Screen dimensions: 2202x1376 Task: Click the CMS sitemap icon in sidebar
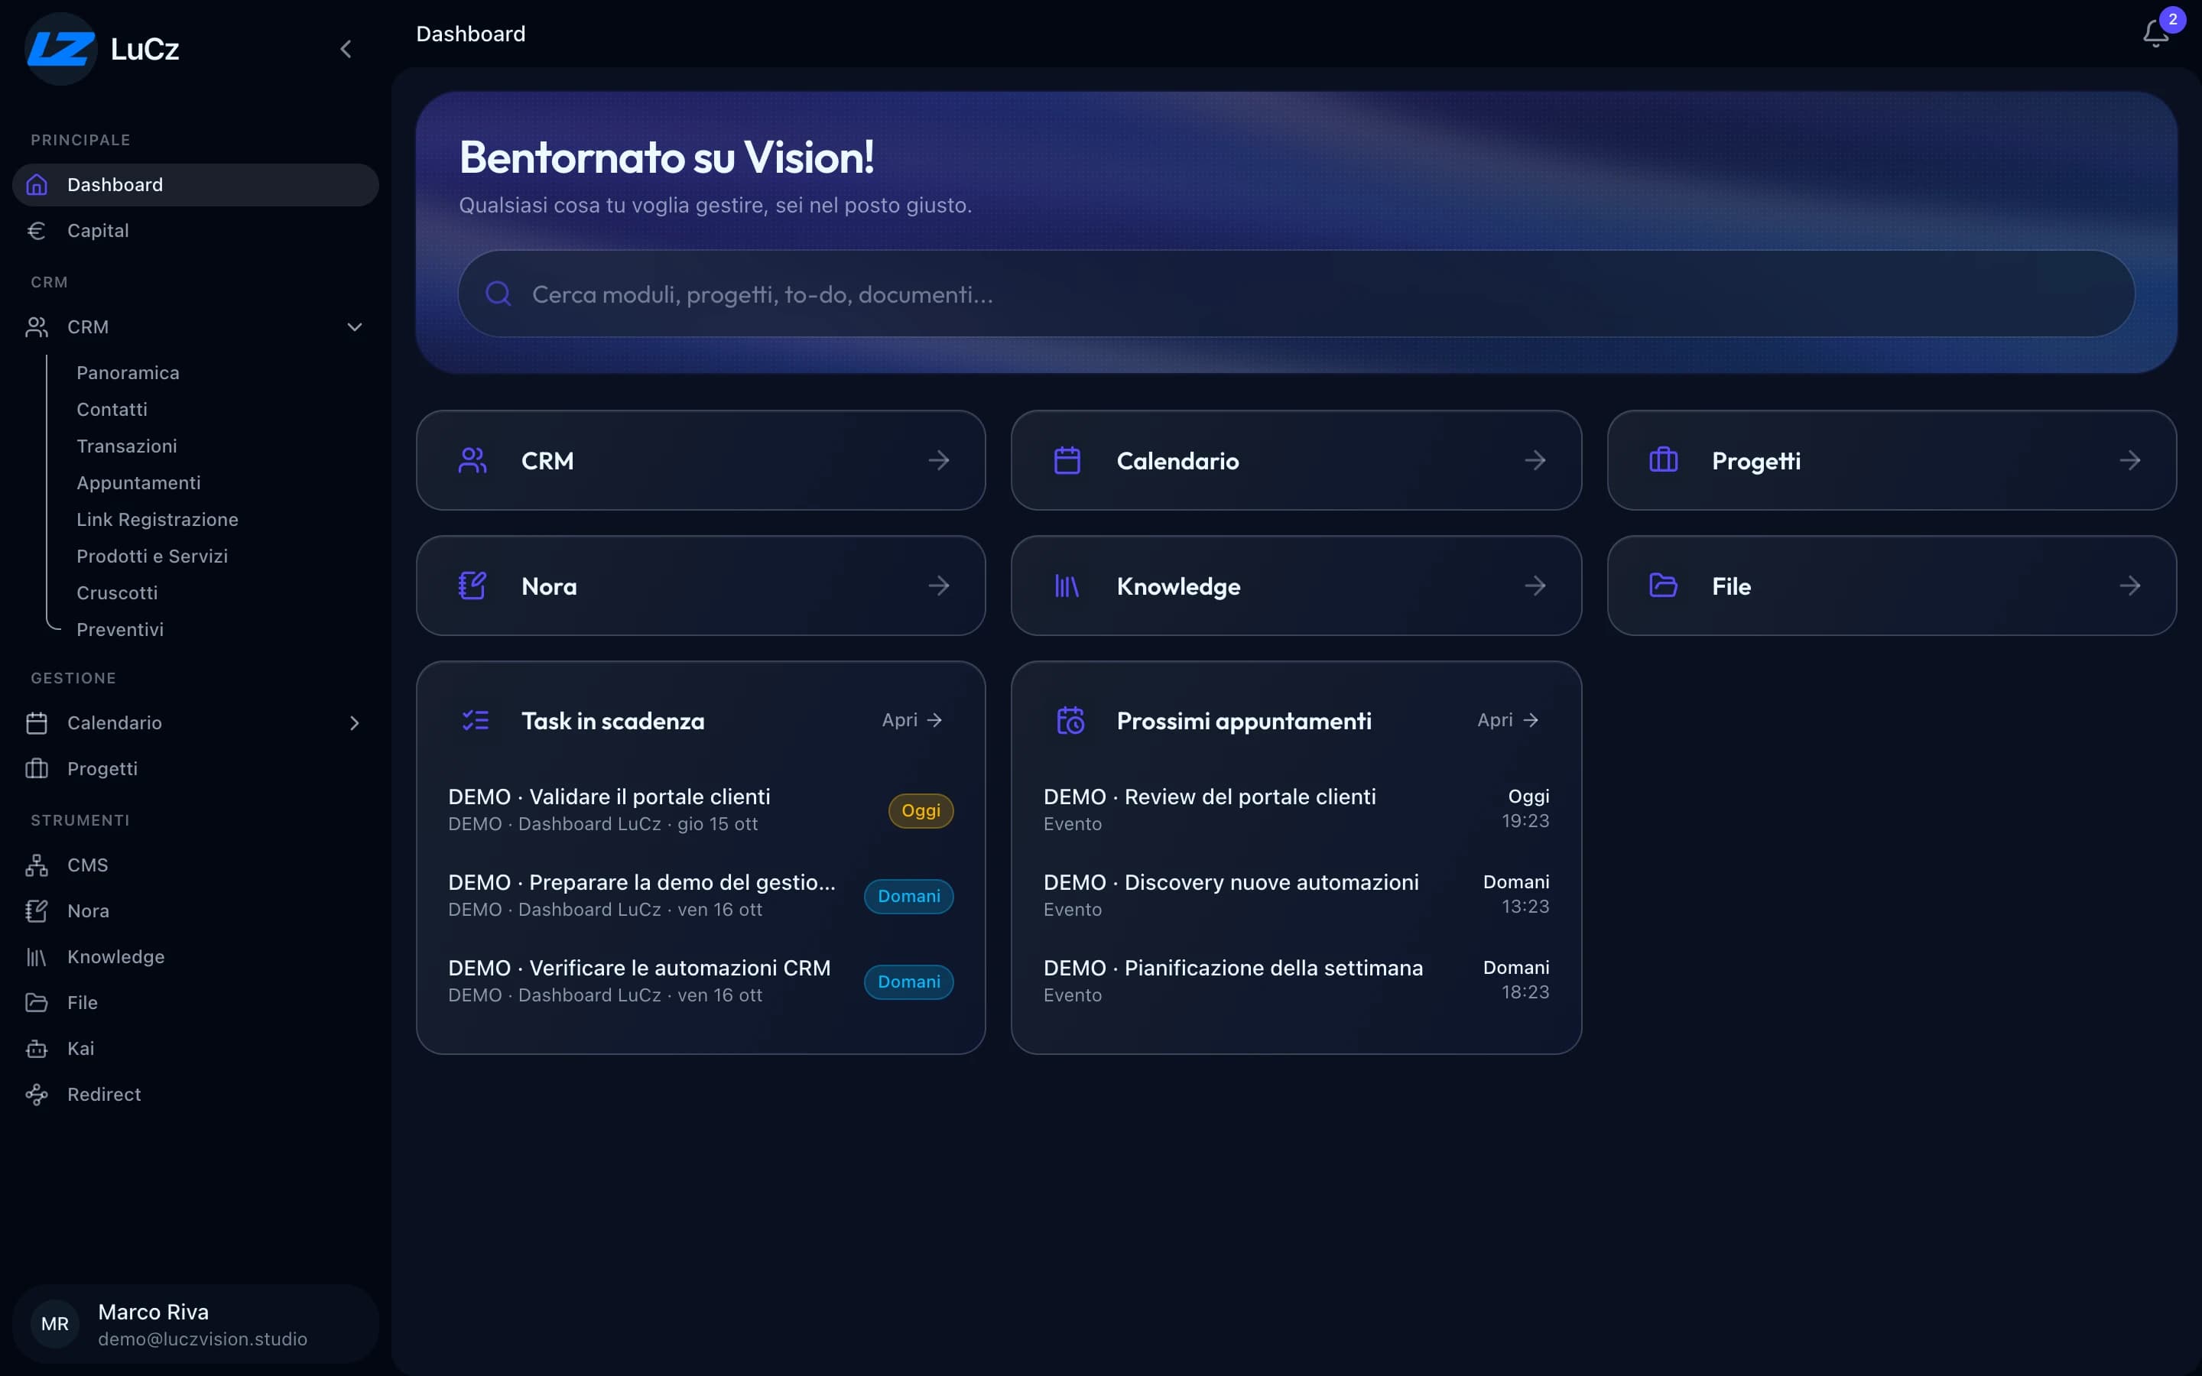[x=37, y=865]
